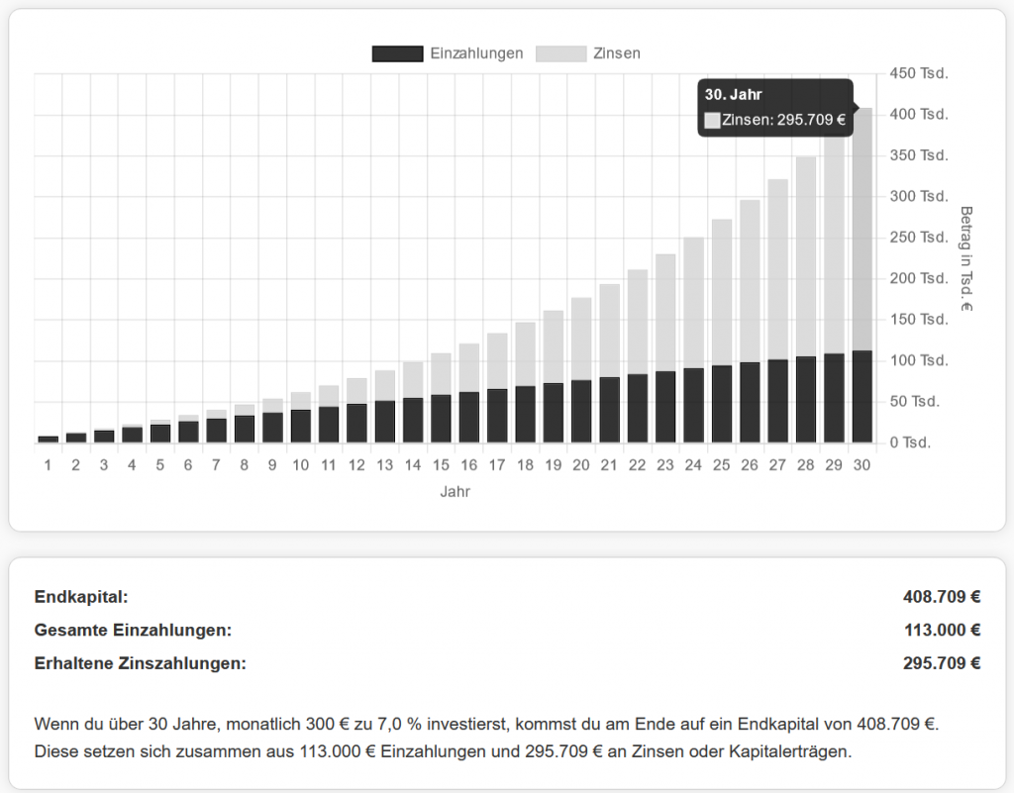Click y-axis label '450 Tsd.'
Screen dimensions: 1014x793
(919, 73)
